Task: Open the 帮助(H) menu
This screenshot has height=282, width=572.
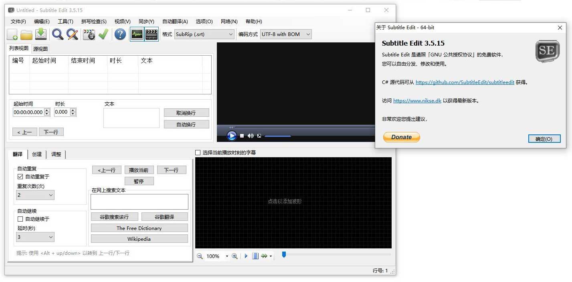Action: 254,22
